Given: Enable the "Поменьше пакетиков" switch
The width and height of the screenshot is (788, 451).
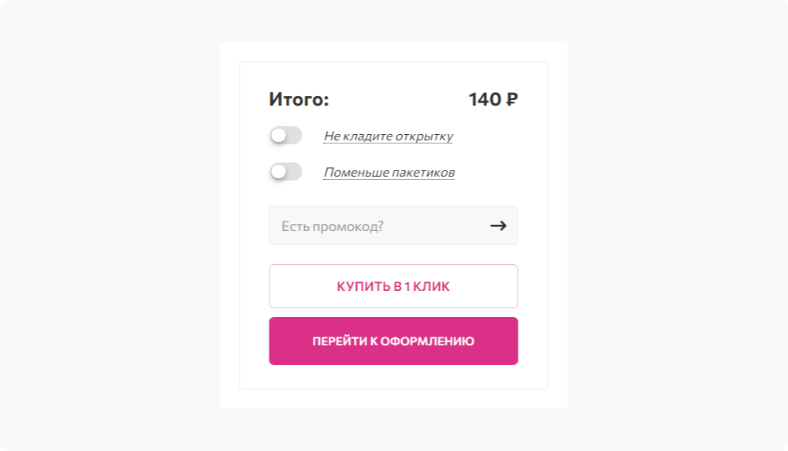Looking at the screenshot, I should (285, 172).
